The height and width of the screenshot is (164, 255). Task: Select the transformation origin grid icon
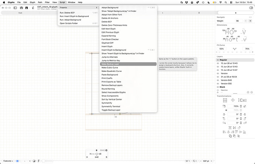[x=225, y=100]
